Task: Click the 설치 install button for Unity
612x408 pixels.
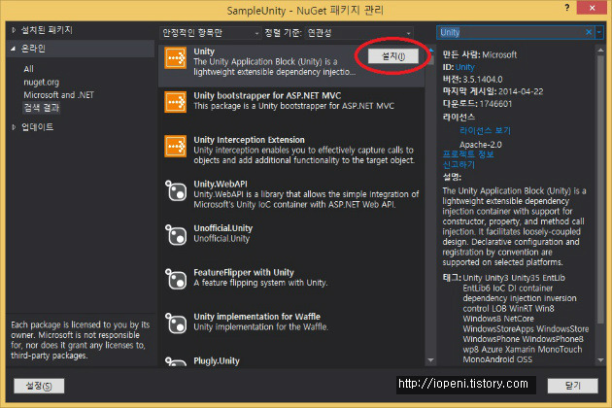Action: pyautogui.click(x=393, y=56)
